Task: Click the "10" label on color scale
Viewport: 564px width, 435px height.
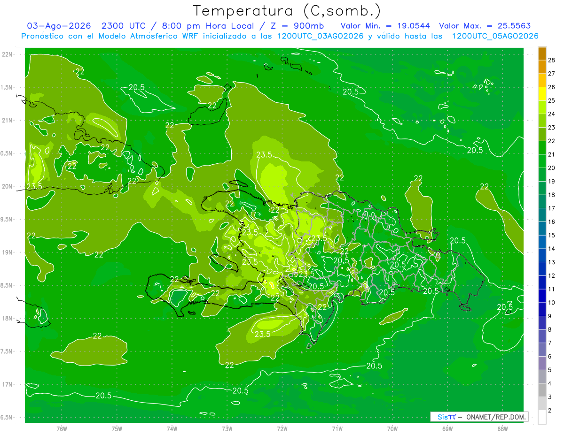Action: coord(552,303)
